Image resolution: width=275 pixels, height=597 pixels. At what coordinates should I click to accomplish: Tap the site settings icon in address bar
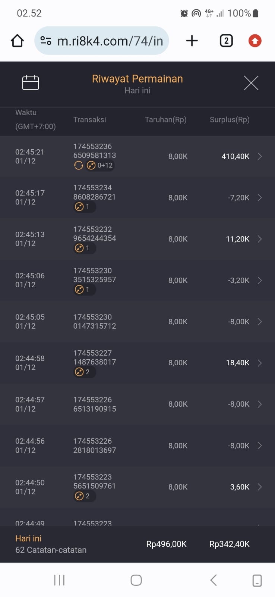pyautogui.click(x=45, y=41)
